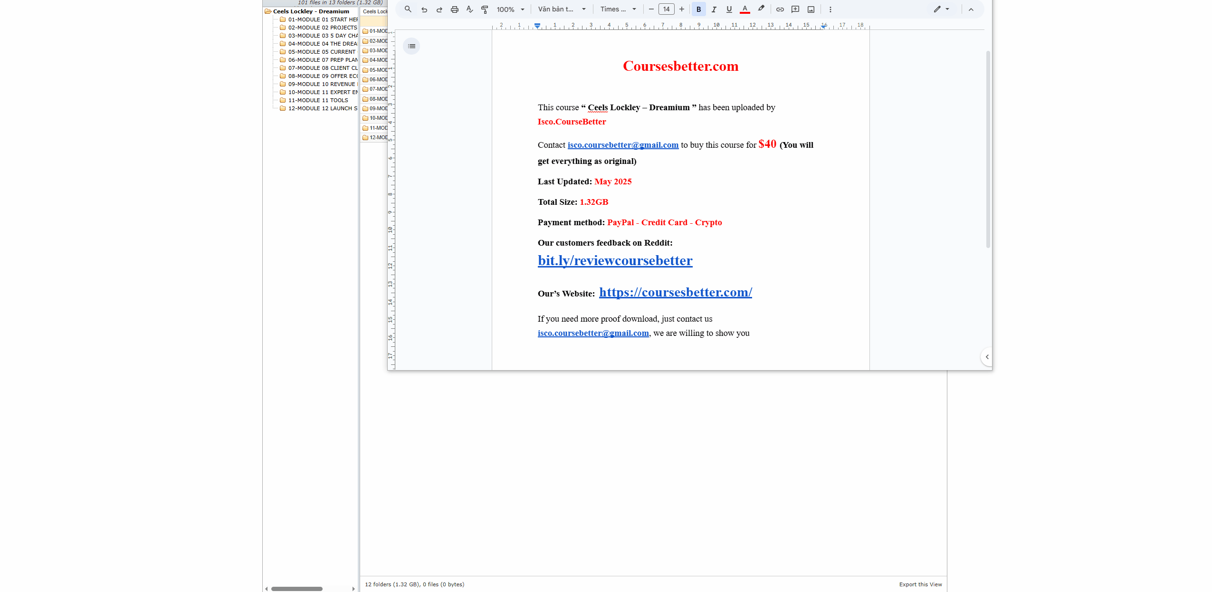Image resolution: width=1212 pixels, height=592 pixels.
Task: Toggle bold formatting
Action: pyautogui.click(x=698, y=9)
